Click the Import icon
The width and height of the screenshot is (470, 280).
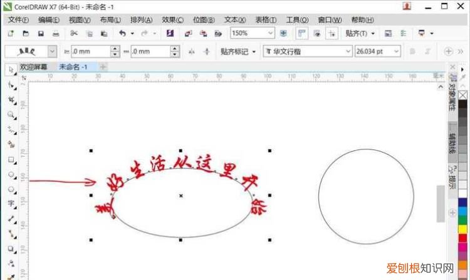click(188, 34)
